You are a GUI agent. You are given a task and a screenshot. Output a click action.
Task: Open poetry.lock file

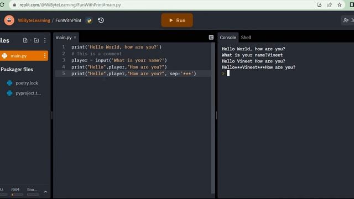[27, 83]
